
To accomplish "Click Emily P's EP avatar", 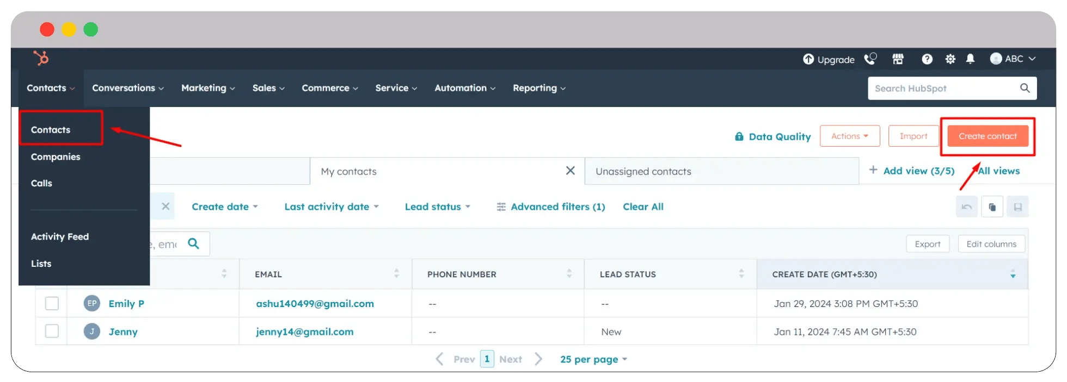I will (x=92, y=303).
